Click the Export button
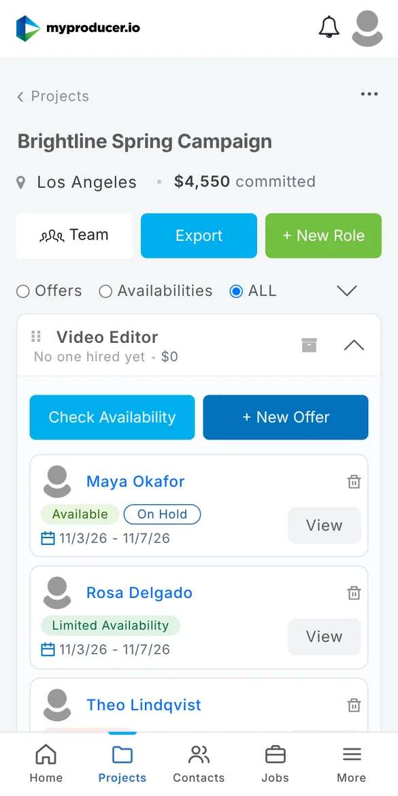 pos(199,235)
